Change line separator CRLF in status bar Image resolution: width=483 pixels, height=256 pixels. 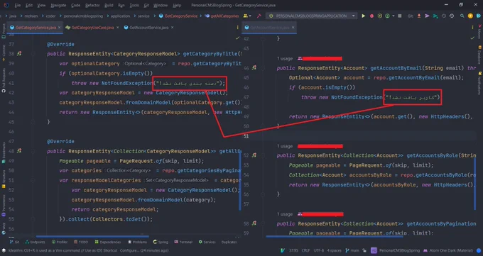305,250
